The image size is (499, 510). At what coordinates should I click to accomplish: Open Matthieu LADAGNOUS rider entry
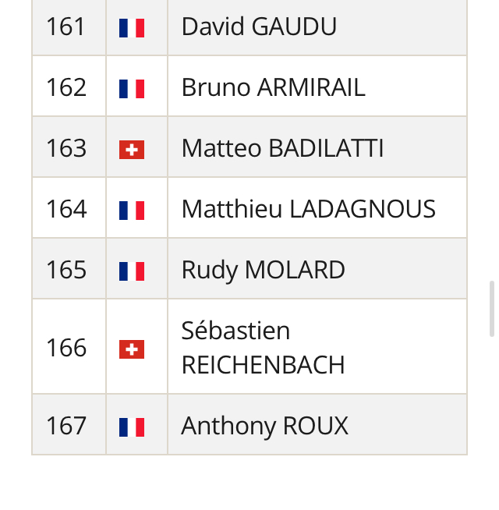(x=308, y=209)
